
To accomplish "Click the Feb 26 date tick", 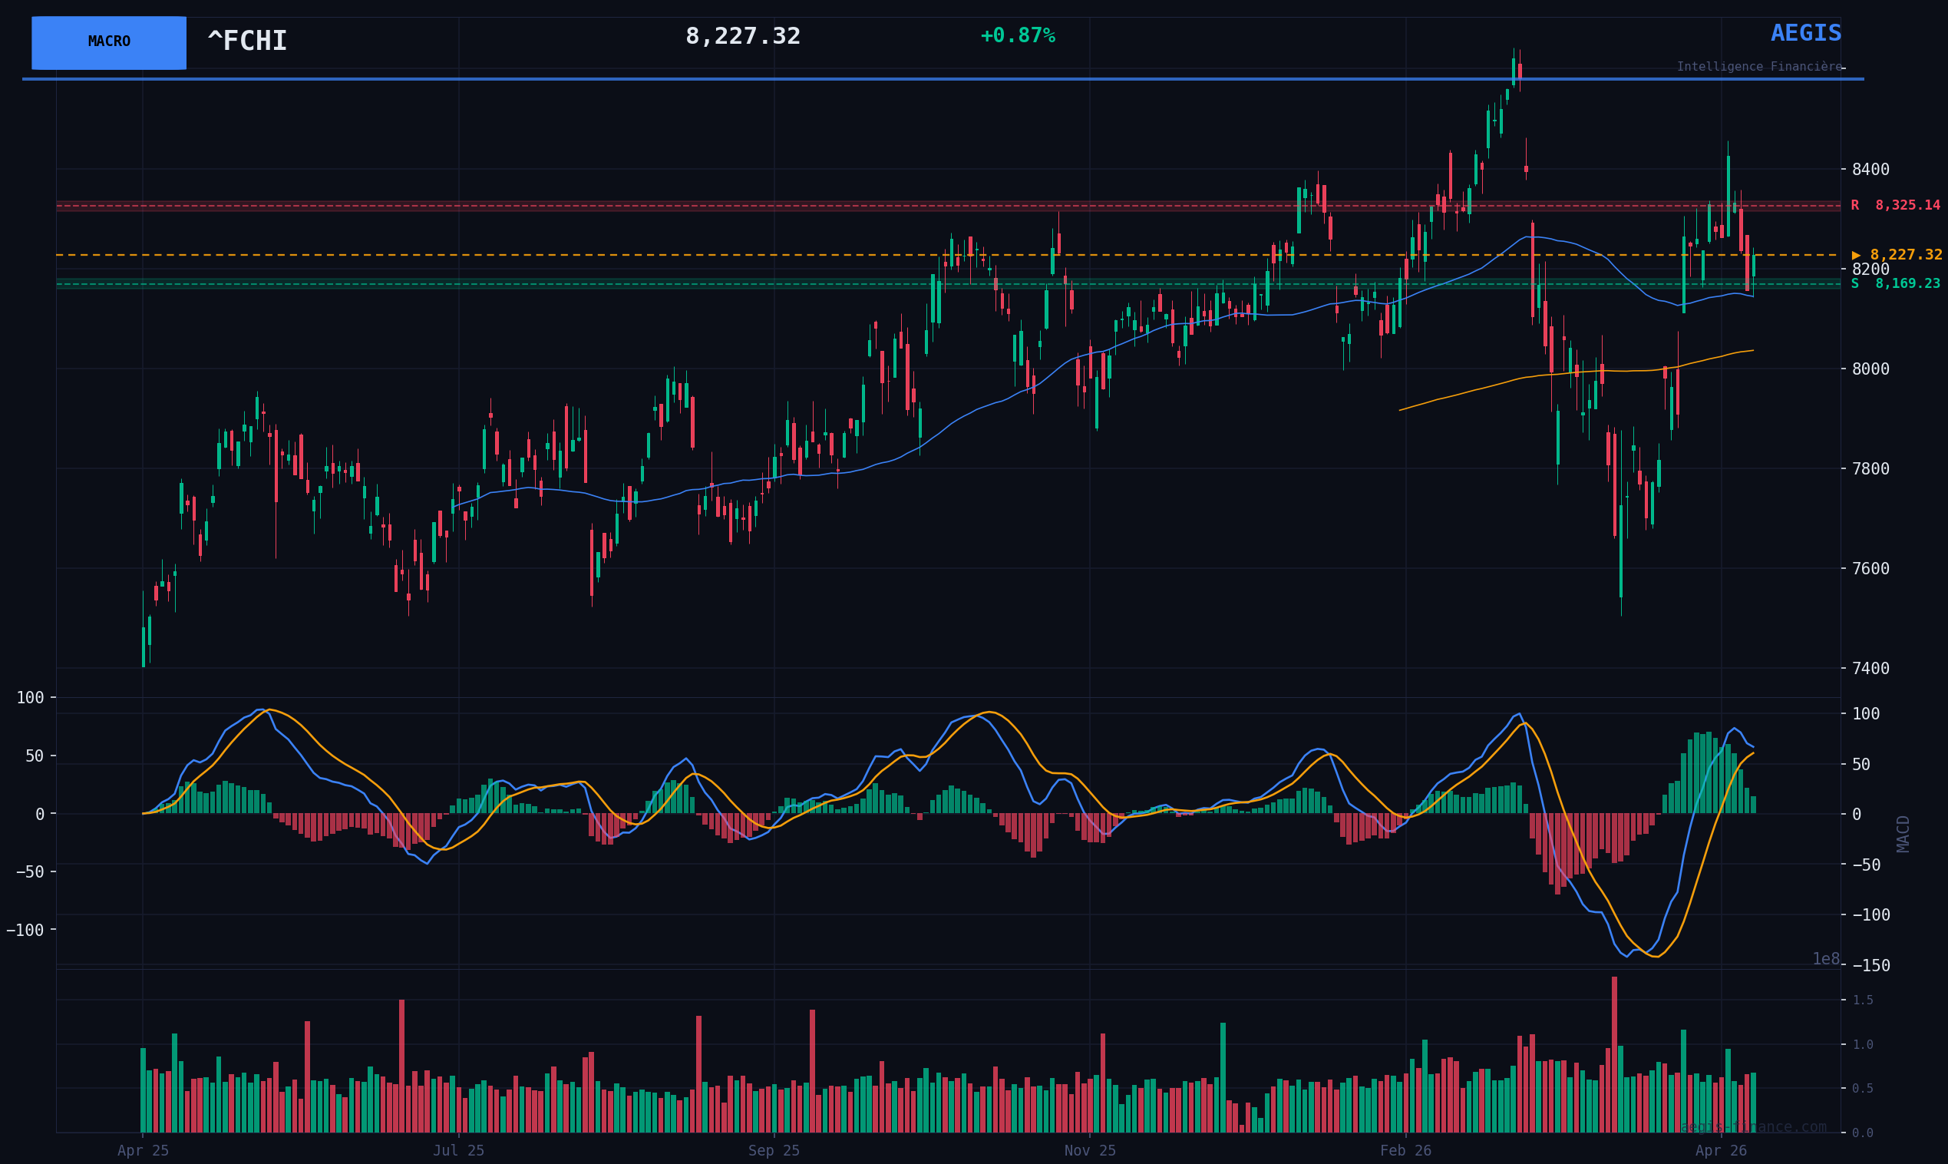I will pyautogui.click(x=1405, y=1151).
